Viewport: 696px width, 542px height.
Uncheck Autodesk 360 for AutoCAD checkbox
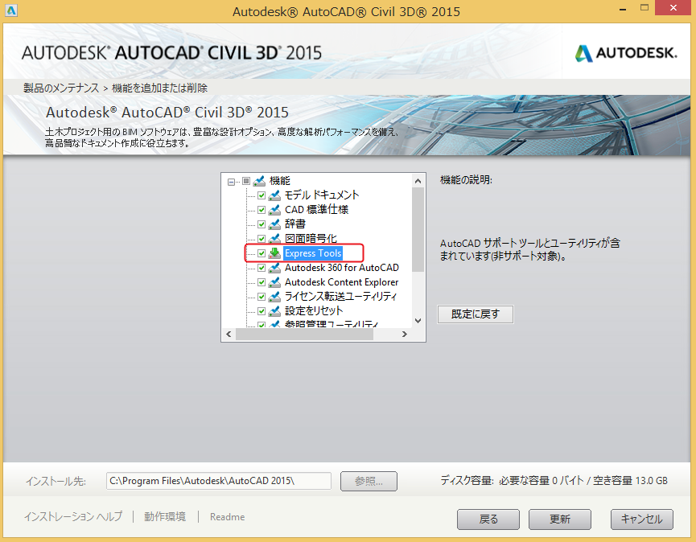tap(262, 268)
